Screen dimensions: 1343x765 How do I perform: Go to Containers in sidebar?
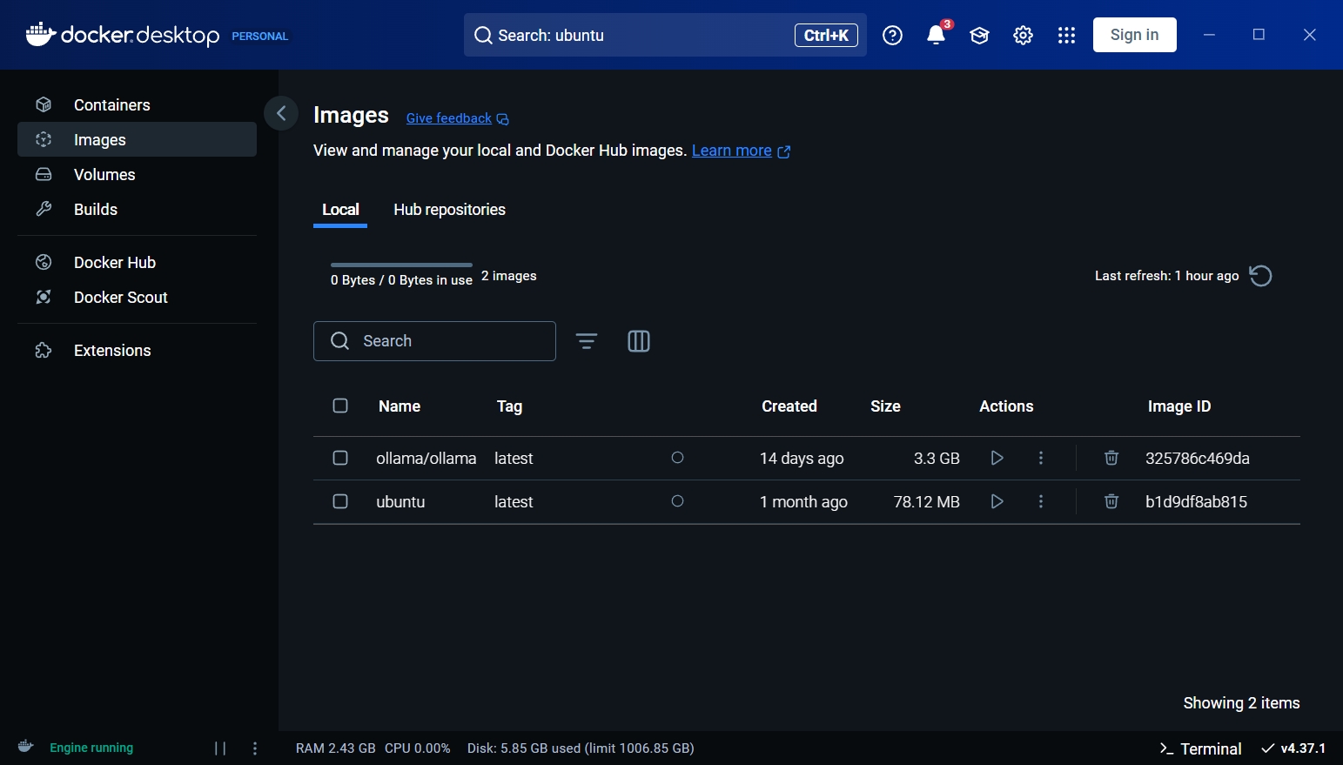click(137, 104)
